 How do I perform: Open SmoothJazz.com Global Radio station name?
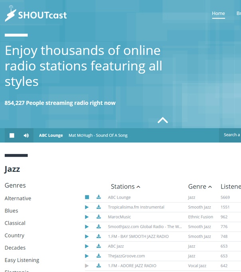point(145,227)
